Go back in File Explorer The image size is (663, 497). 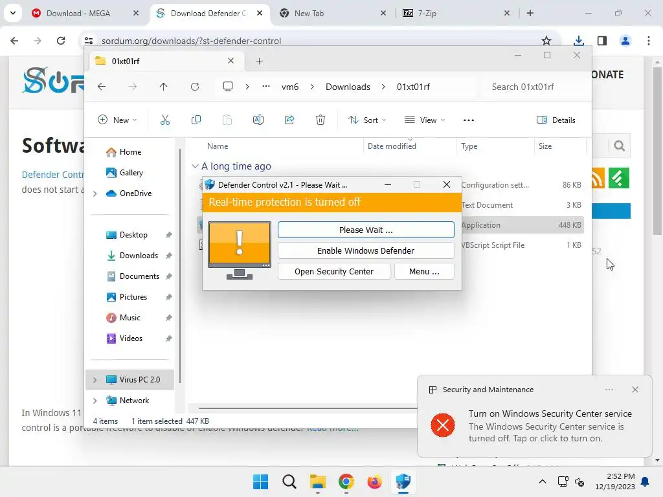(x=102, y=87)
